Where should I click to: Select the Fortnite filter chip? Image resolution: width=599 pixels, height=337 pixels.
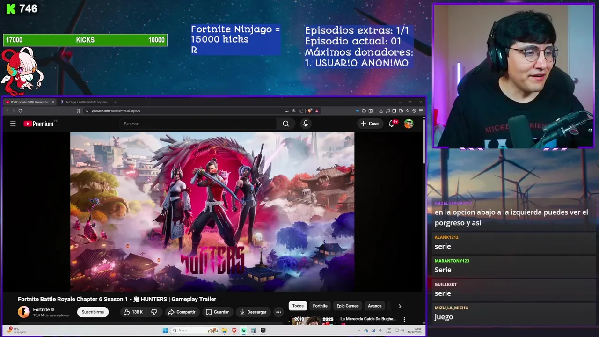point(320,306)
